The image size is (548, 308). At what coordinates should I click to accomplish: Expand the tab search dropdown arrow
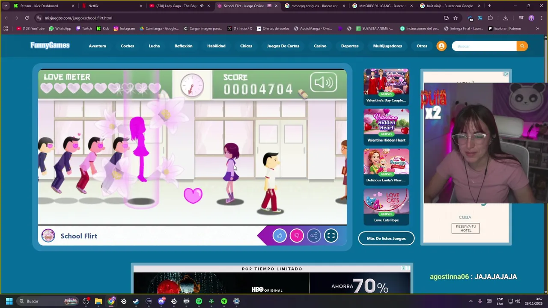point(6,6)
